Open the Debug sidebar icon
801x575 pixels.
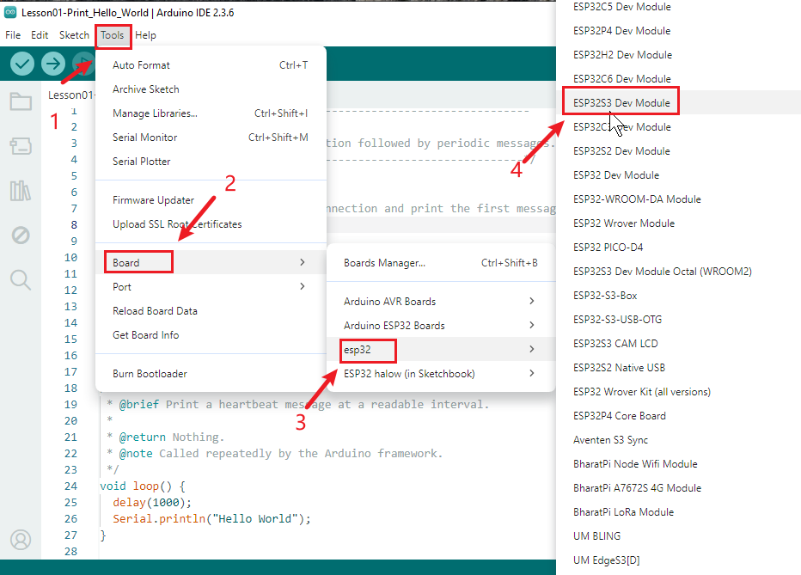(x=21, y=235)
